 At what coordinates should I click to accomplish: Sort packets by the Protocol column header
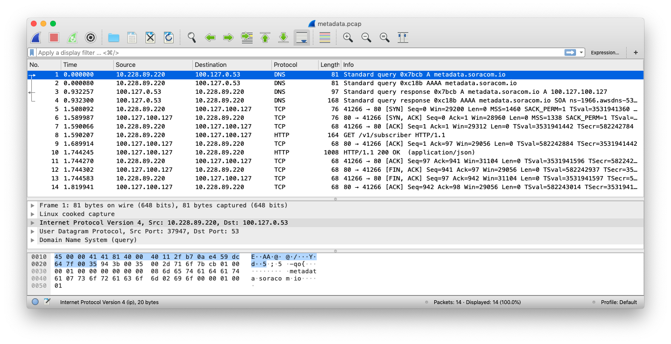[285, 64]
